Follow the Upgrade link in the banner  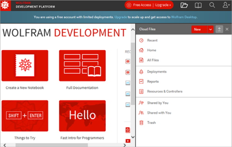pos(121,17)
